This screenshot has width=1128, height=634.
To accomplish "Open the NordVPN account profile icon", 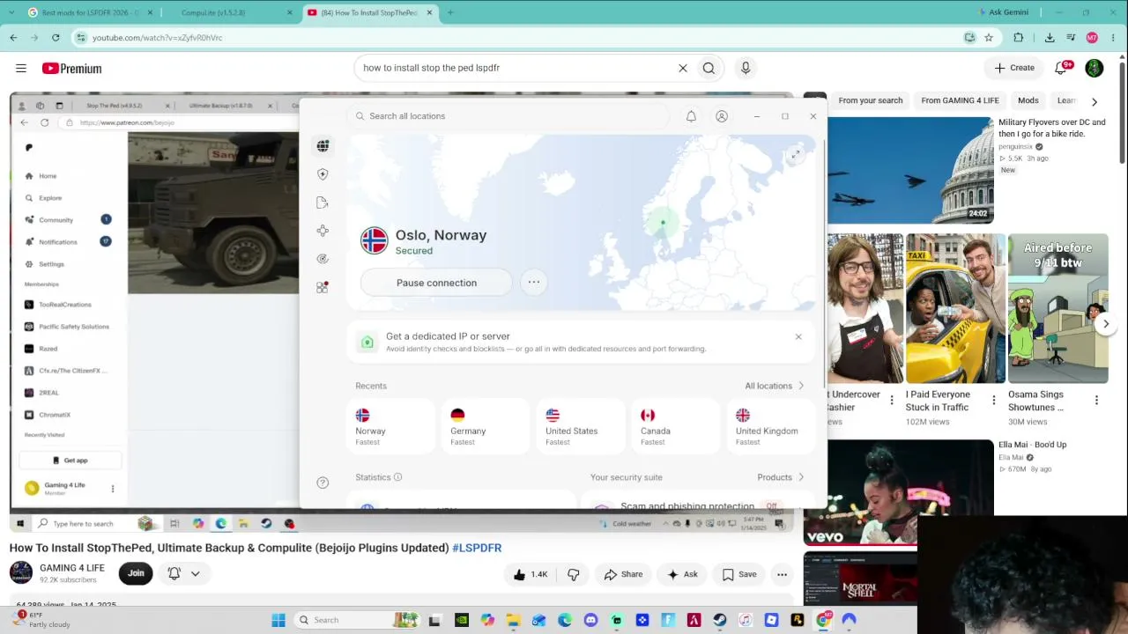I will point(722,116).
